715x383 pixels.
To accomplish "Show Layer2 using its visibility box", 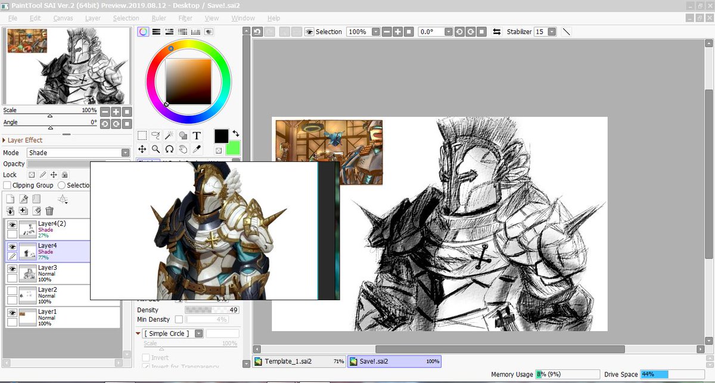I will point(11,290).
